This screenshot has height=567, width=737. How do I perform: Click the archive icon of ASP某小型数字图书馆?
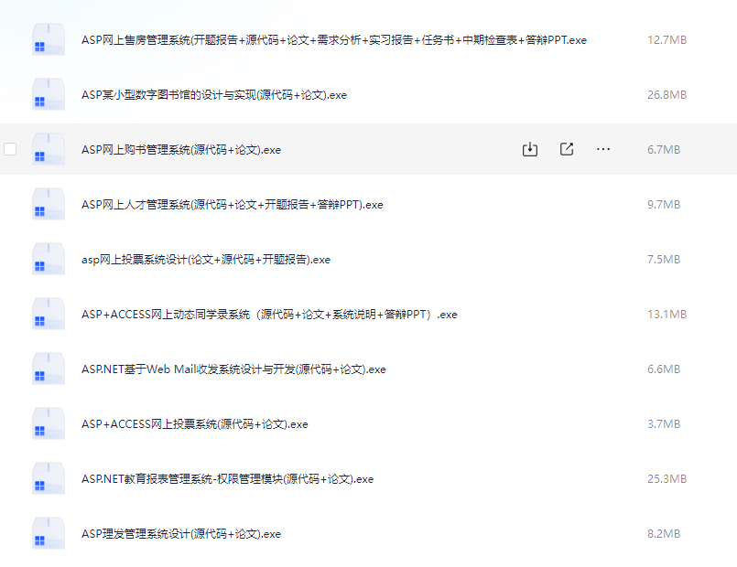(x=48, y=94)
